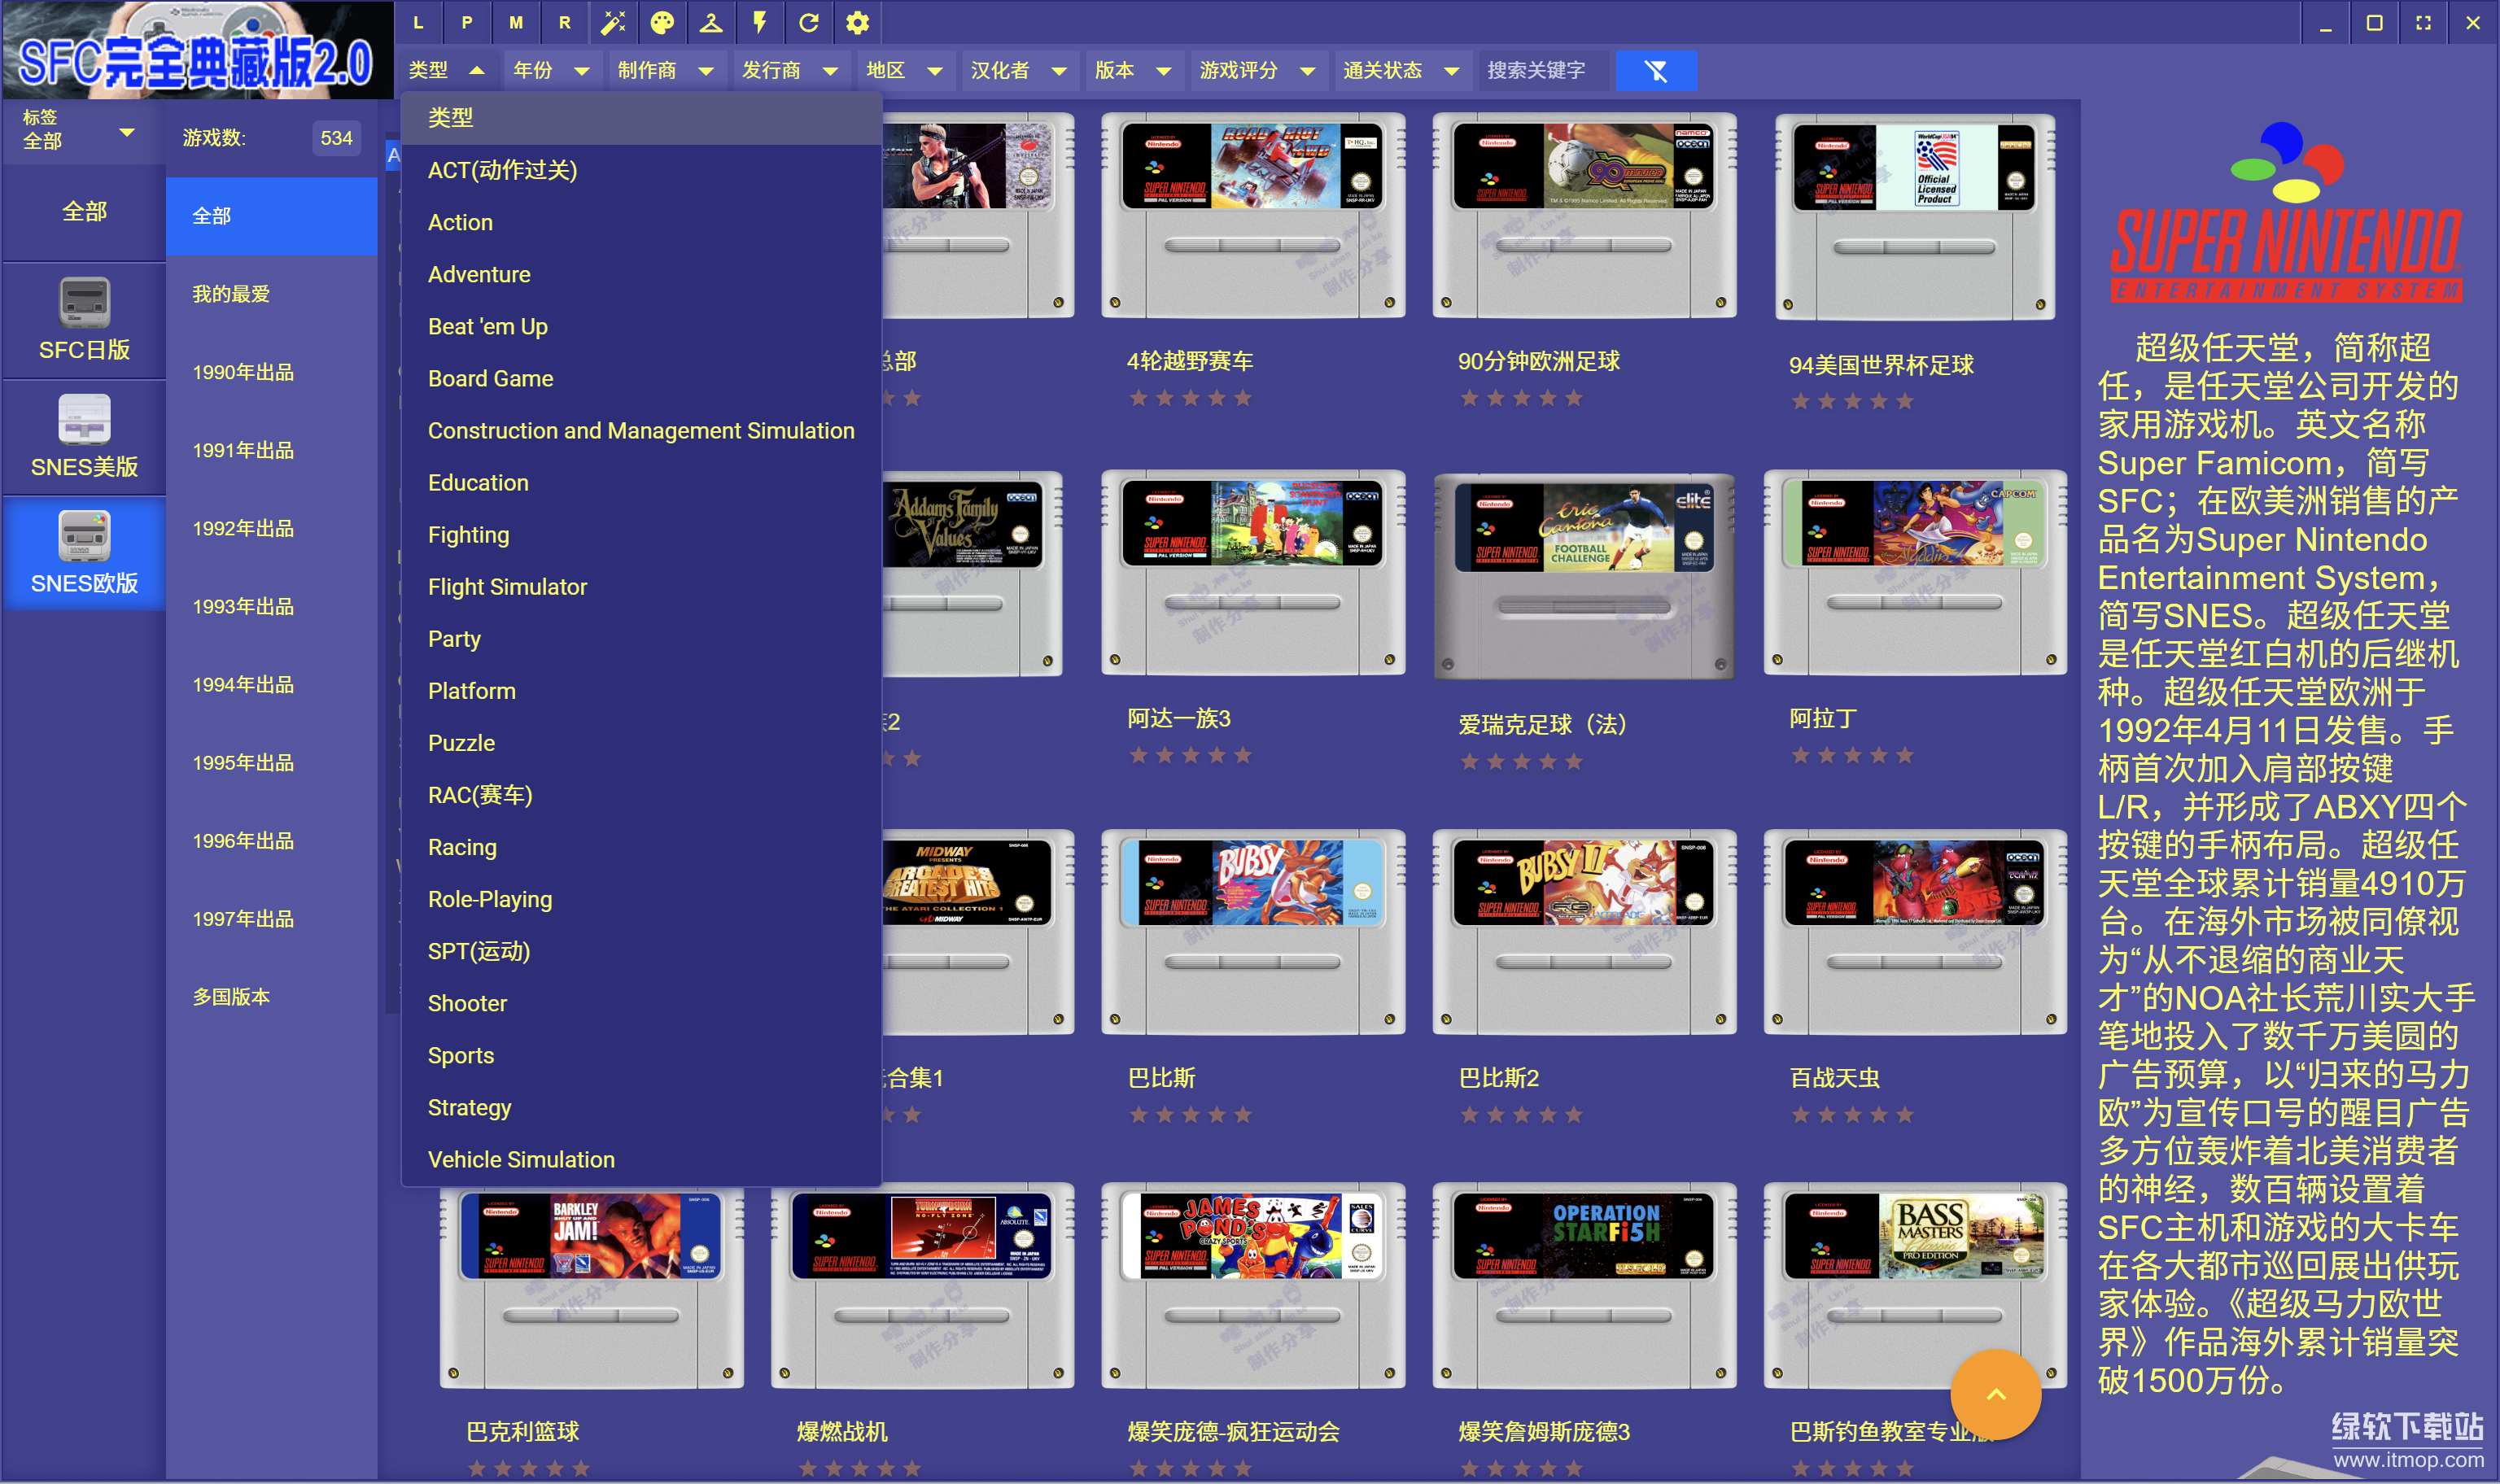The height and width of the screenshot is (1484, 2500).
Task: Clear filters with the blue funnel button
Action: point(1656,71)
